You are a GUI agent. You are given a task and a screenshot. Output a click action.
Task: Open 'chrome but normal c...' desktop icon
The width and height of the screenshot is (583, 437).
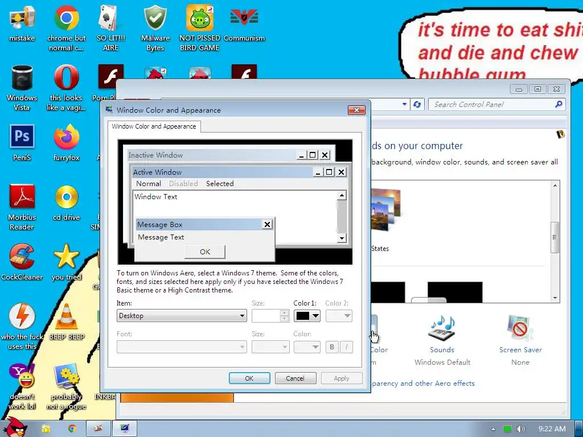tap(66, 28)
